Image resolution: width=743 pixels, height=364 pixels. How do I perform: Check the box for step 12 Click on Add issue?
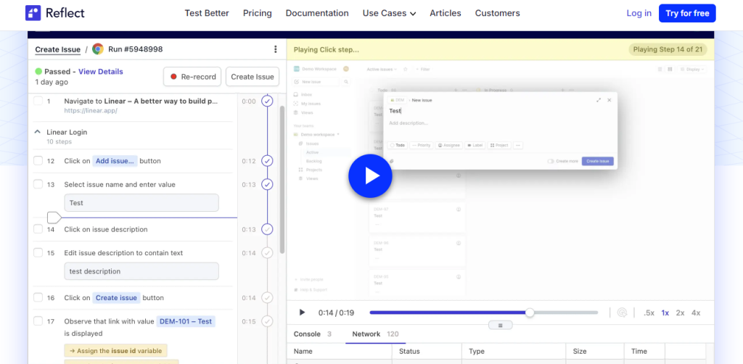click(38, 161)
